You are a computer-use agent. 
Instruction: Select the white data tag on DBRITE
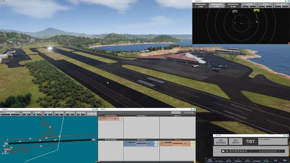(x=235, y=11)
